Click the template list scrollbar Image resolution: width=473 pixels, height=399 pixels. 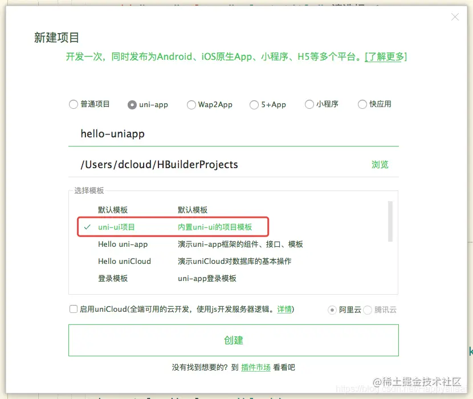pyautogui.click(x=391, y=222)
